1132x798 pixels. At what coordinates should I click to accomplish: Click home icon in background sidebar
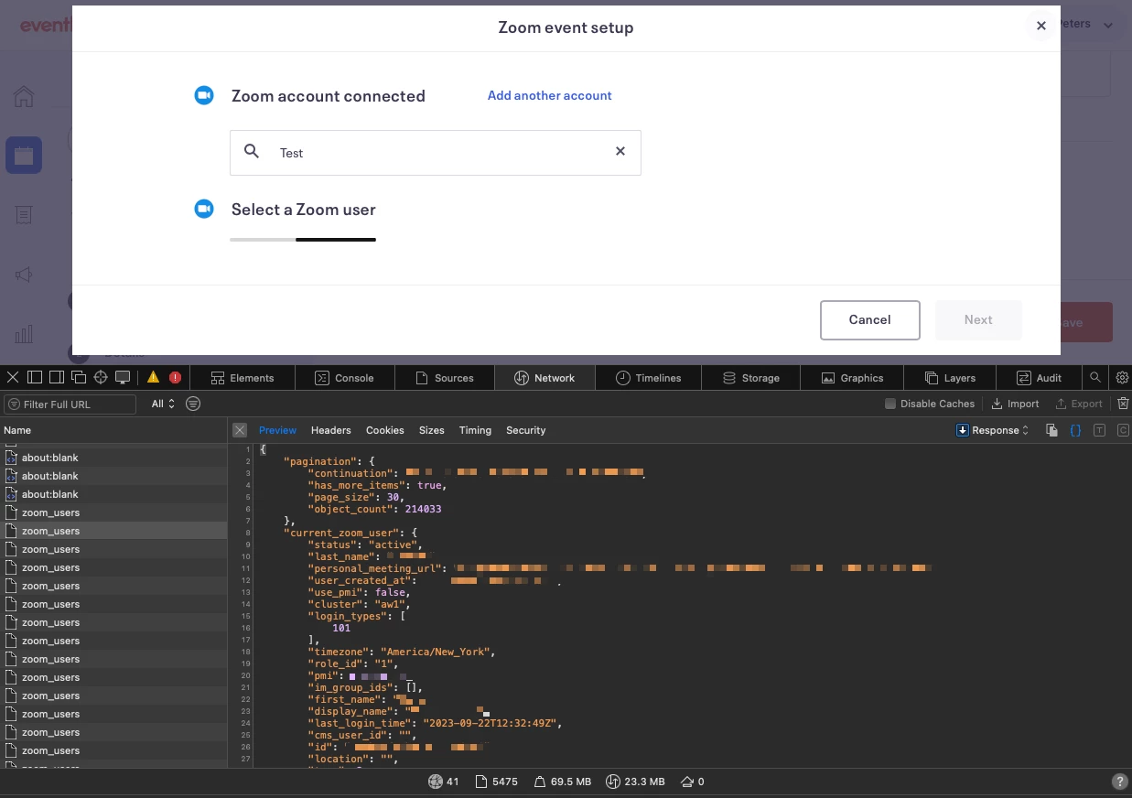[x=24, y=97]
